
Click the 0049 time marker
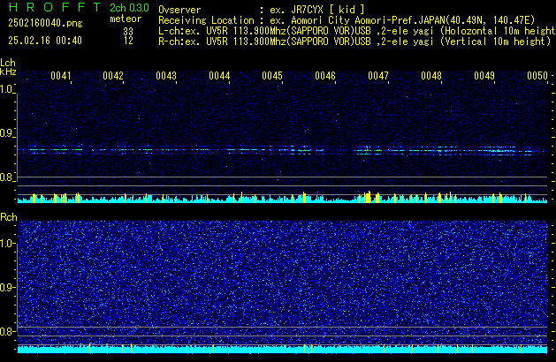pos(484,76)
